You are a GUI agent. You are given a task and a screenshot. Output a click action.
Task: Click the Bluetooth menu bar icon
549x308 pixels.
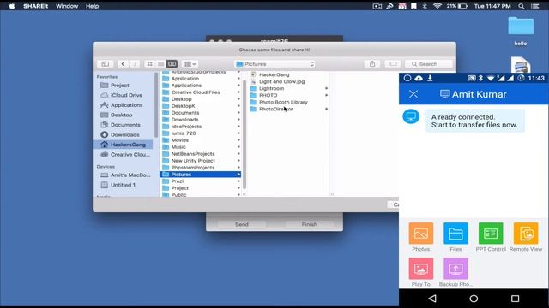pos(425,6)
